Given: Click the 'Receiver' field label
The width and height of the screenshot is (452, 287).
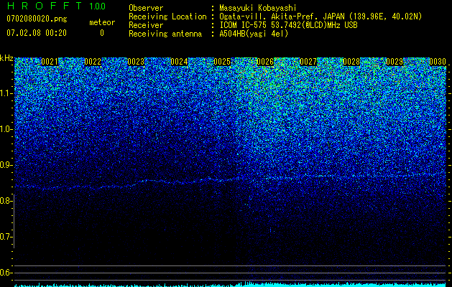Looking at the screenshot, I should pyautogui.click(x=146, y=25).
